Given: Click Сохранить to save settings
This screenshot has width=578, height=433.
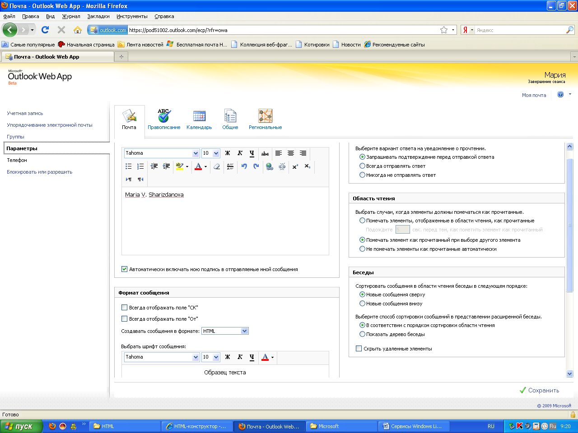Looking at the screenshot, I should [540, 391].
